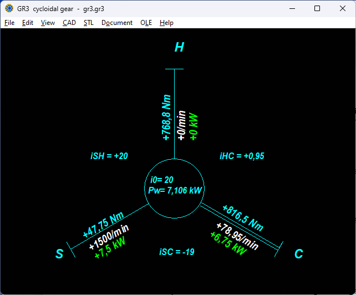Open the File menu

[9, 23]
